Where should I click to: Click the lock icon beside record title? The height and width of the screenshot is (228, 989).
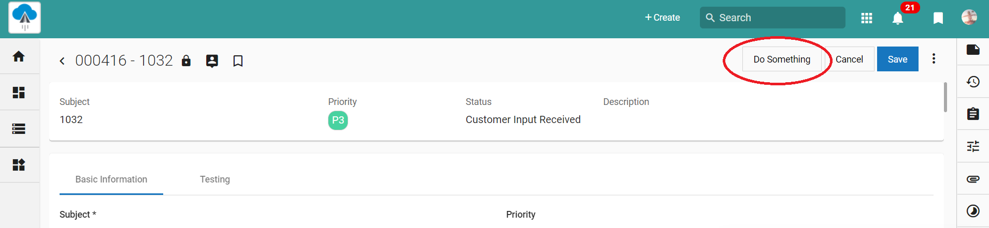[186, 60]
